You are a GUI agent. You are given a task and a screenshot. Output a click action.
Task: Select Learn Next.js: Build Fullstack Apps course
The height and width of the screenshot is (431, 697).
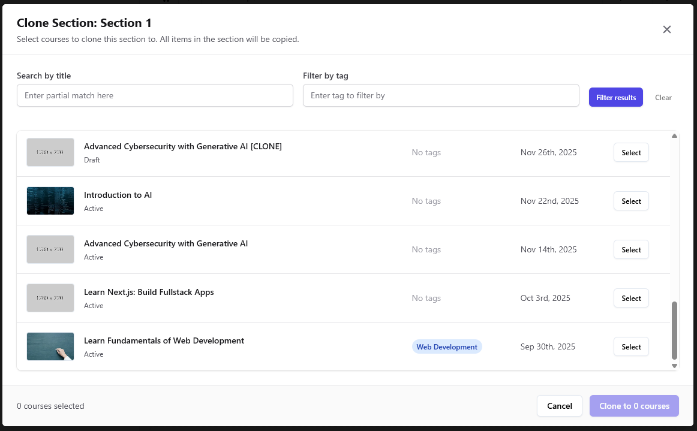(630, 299)
